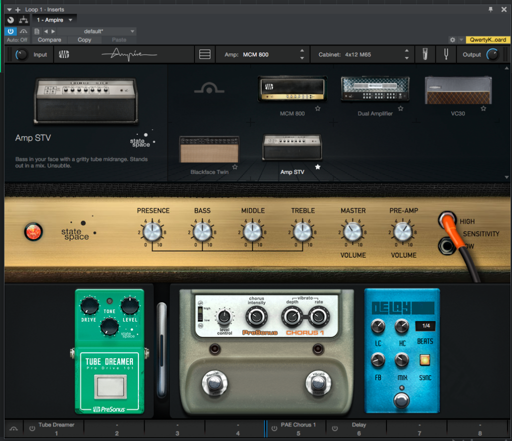Screen dimensions: 512x441
Task: Select the VC30 amp thumbnail
Action: [458, 90]
